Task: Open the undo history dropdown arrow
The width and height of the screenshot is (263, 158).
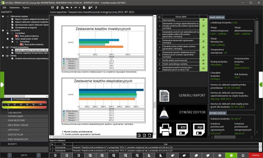Action: click(x=71, y=7)
